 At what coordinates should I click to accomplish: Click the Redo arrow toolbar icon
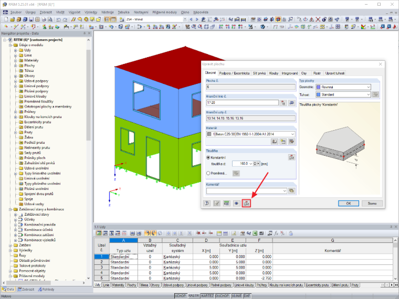(x=65, y=19)
